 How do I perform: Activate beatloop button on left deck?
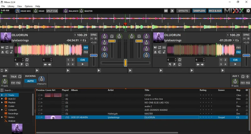pyautogui.click(x=27, y=60)
